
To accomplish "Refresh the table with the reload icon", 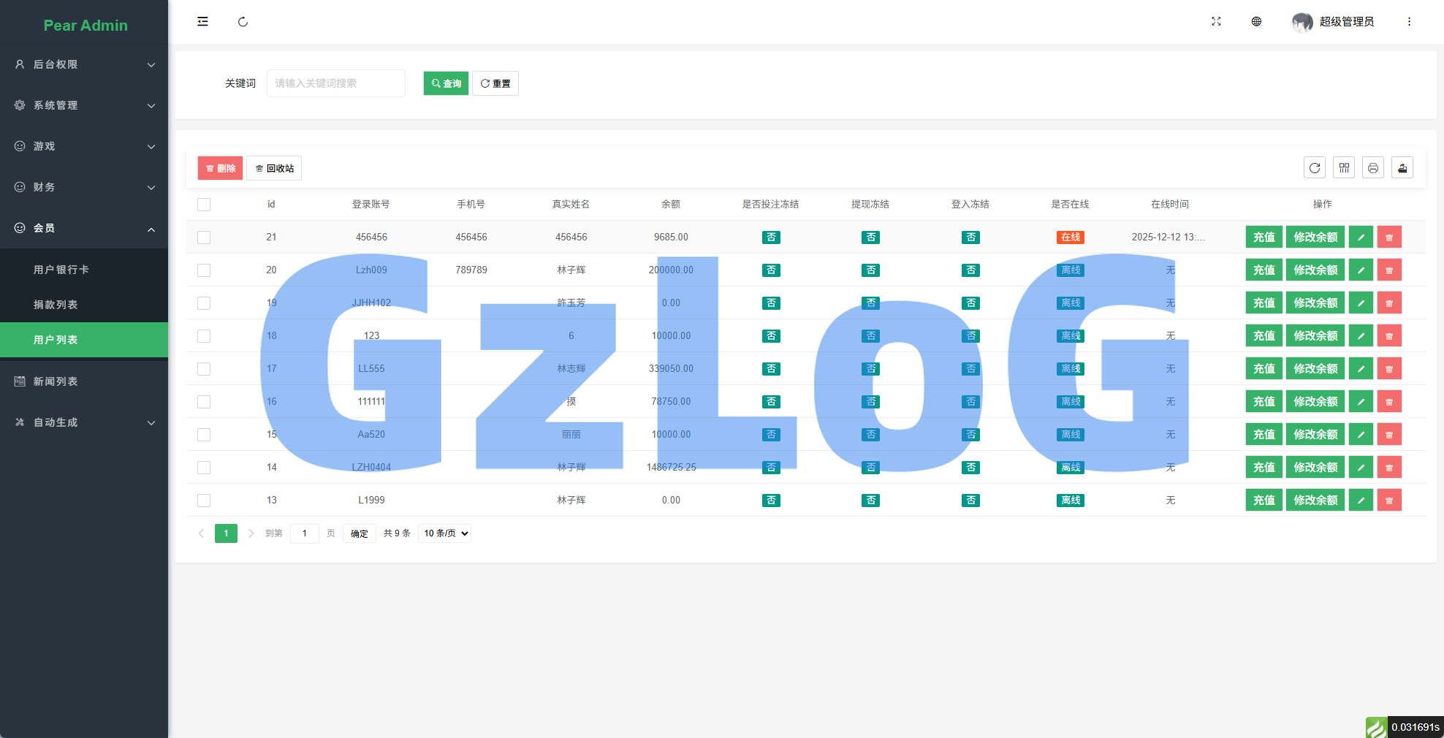I will (1315, 168).
